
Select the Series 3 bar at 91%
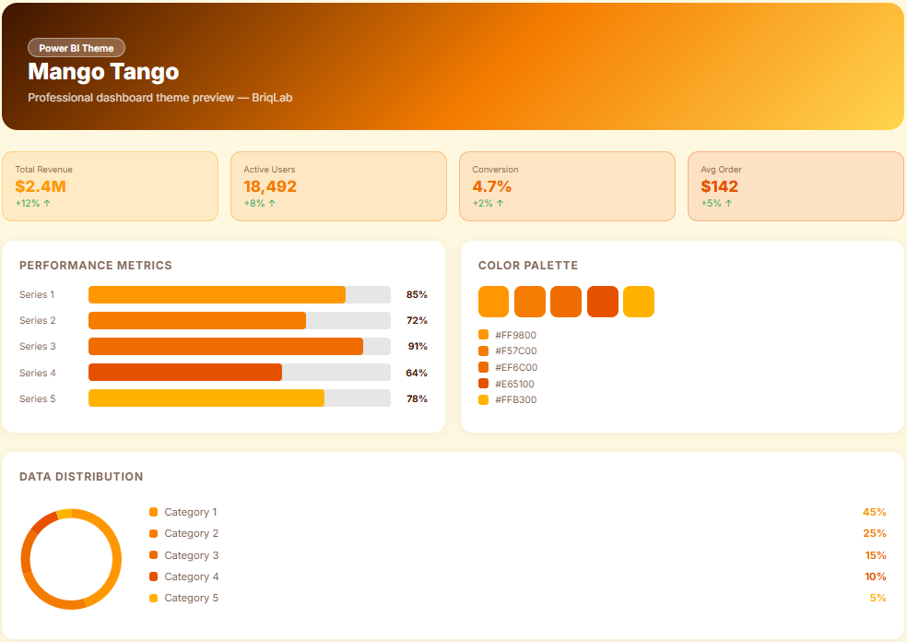coord(240,347)
